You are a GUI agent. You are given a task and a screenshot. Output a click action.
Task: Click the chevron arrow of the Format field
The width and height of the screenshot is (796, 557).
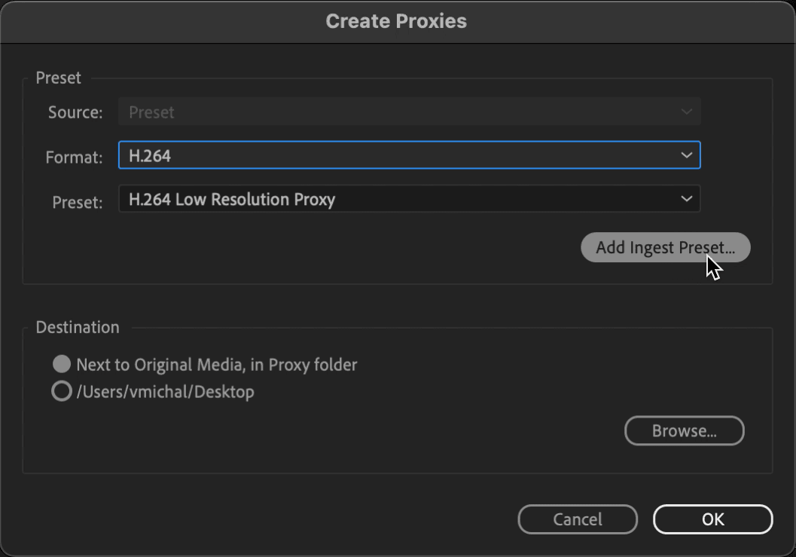686,155
